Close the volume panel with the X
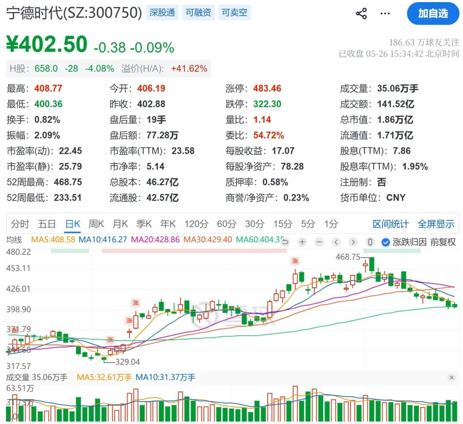463x424 pixels. click(x=451, y=377)
